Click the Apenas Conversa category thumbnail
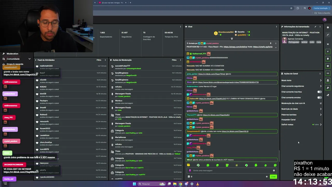332x187 pixels. tap(285, 40)
